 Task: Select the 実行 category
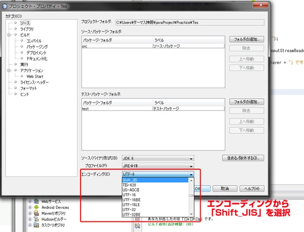[24, 64]
